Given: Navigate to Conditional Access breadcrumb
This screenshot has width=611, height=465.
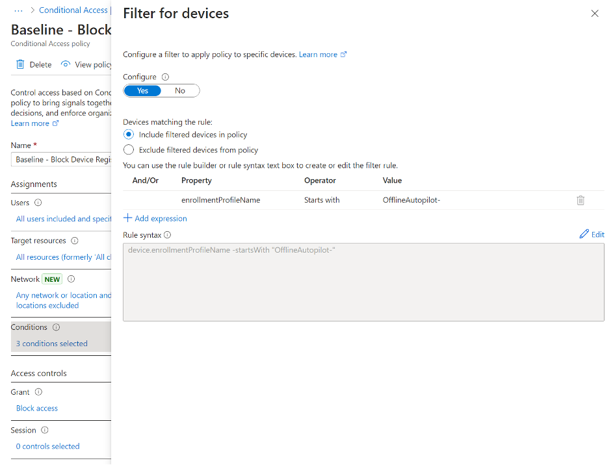Looking at the screenshot, I should (73, 10).
